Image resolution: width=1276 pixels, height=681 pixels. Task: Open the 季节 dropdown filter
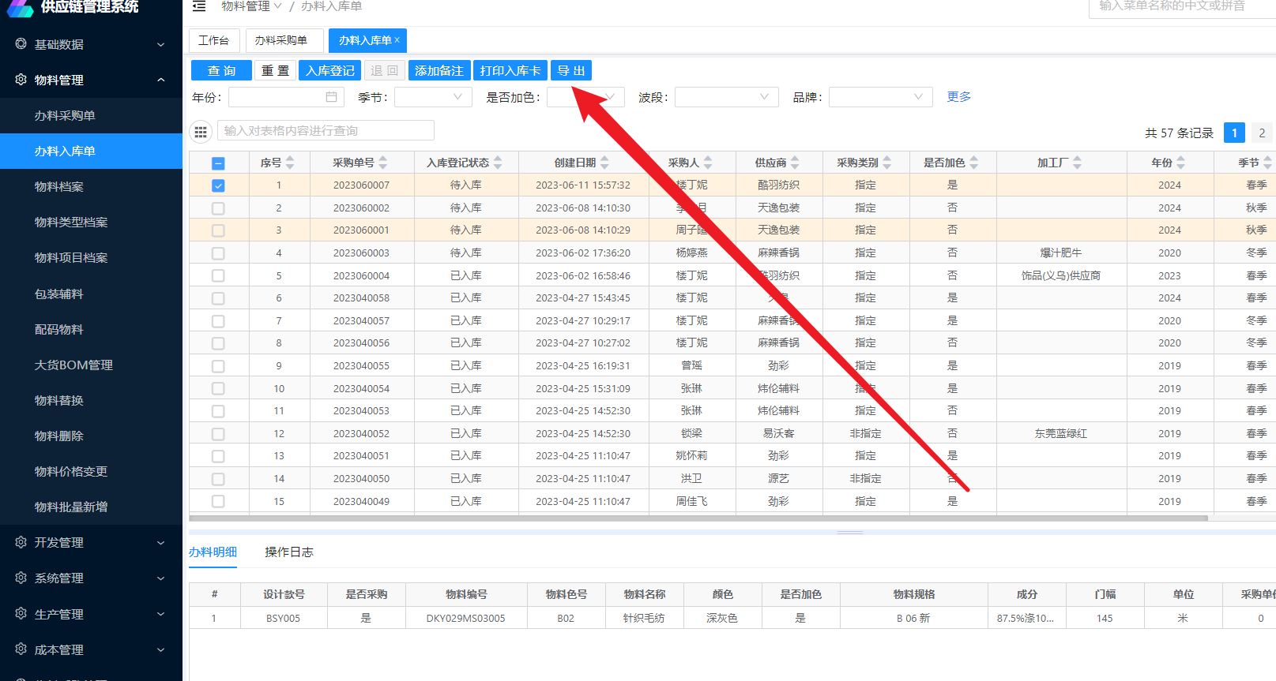(x=433, y=97)
